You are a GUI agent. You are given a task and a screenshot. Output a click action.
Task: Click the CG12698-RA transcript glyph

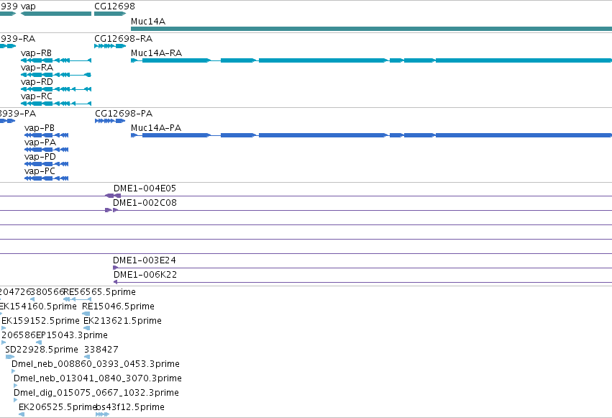tap(110, 46)
